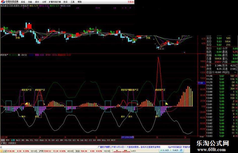The height and width of the screenshot is (153, 238).
Task: Open the 关联报价 tab
Action: (x=12, y=143)
